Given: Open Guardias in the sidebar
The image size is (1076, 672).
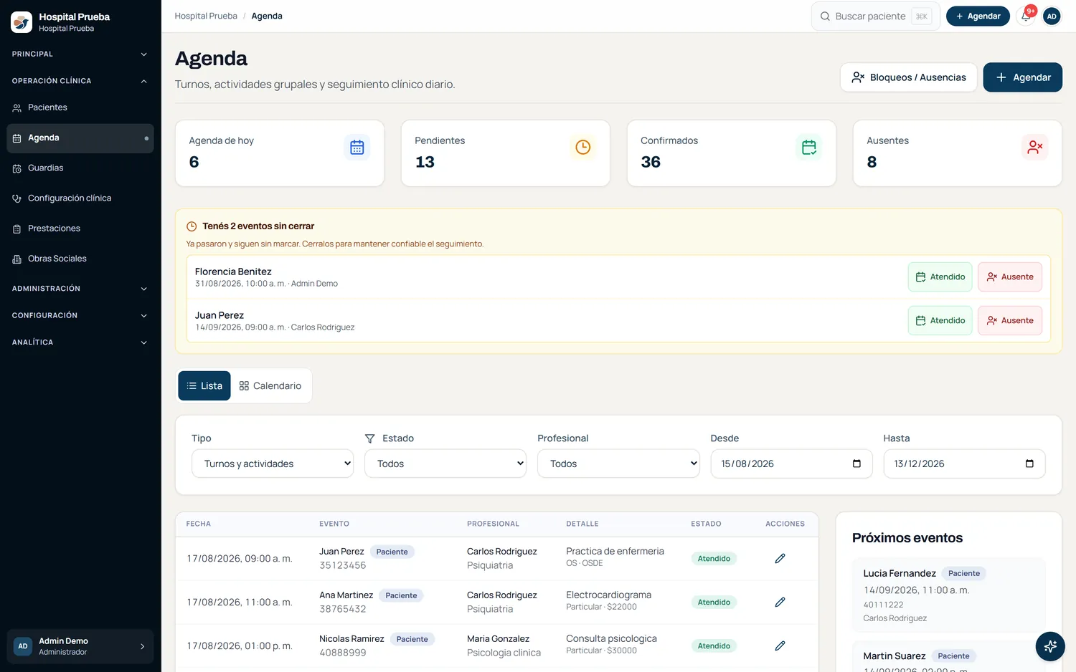Looking at the screenshot, I should click(80, 168).
